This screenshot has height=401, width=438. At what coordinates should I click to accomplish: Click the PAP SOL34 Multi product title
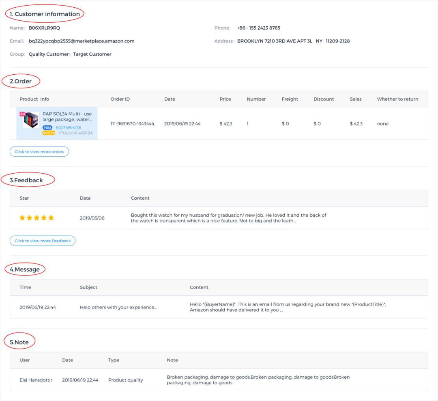(67, 117)
